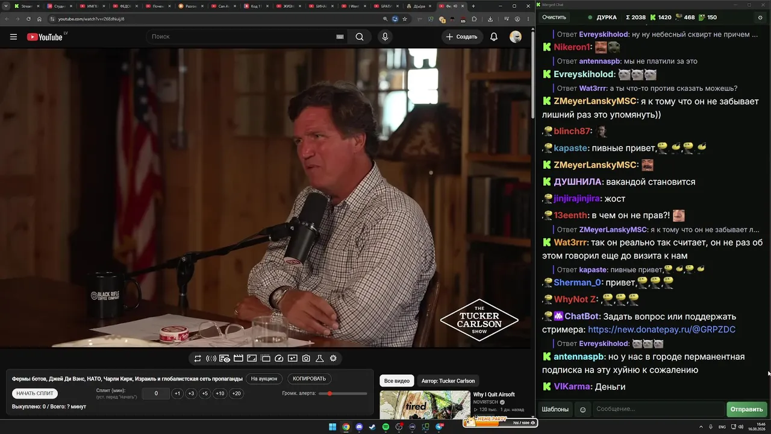The image size is (771, 434).
Task: Click the На аукцион button
Action: pyautogui.click(x=264, y=379)
